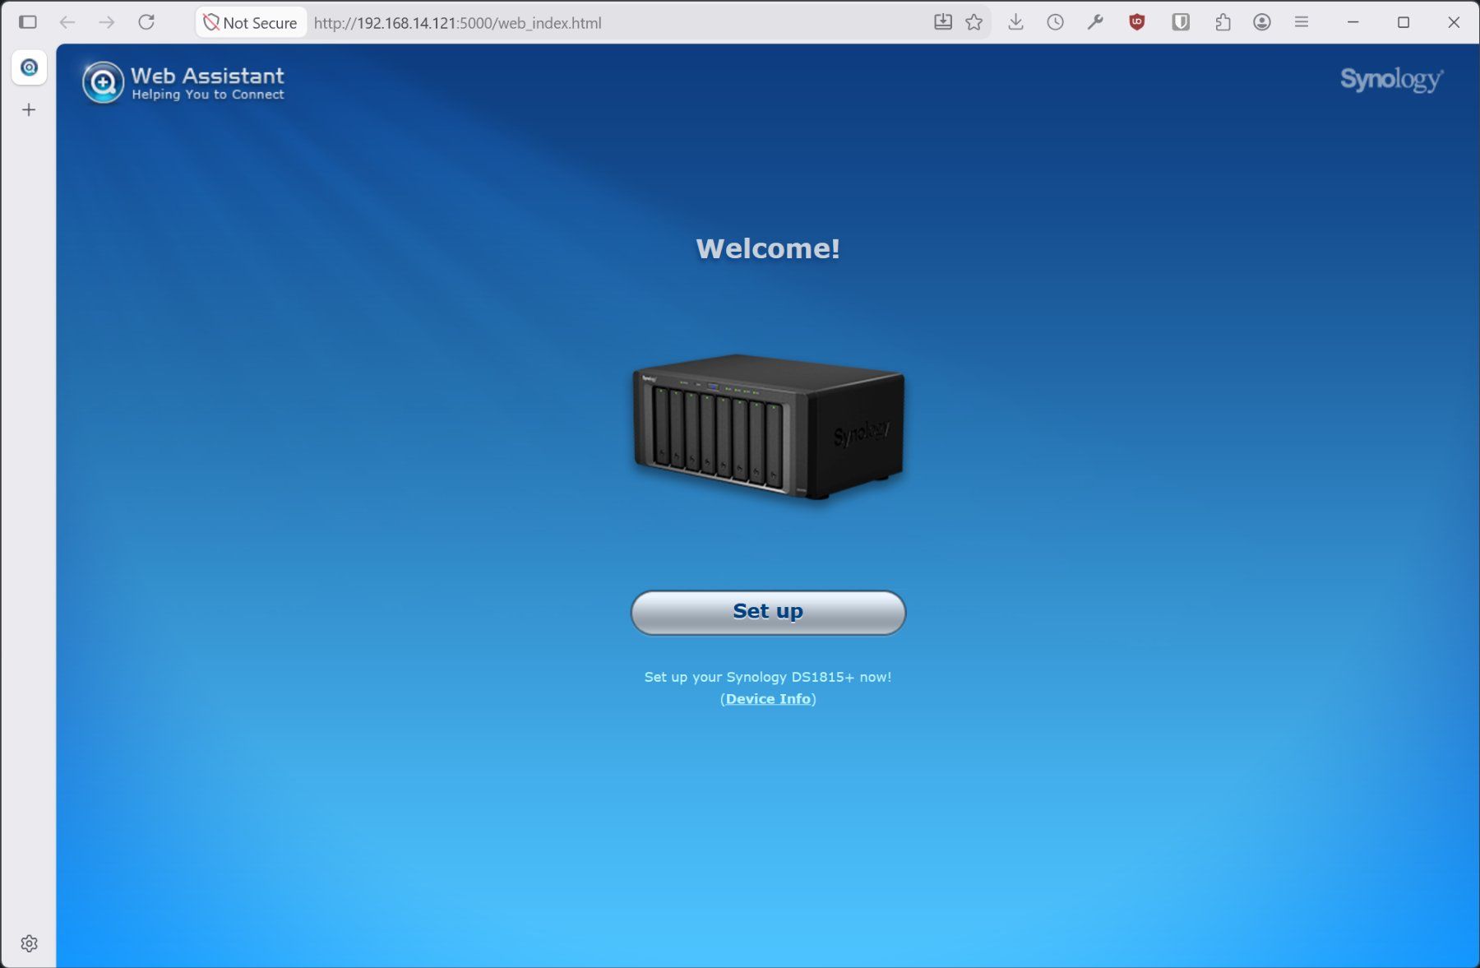Click the install page icon in address bar
Image resolution: width=1480 pixels, height=968 pixels.
coord(943,22)
